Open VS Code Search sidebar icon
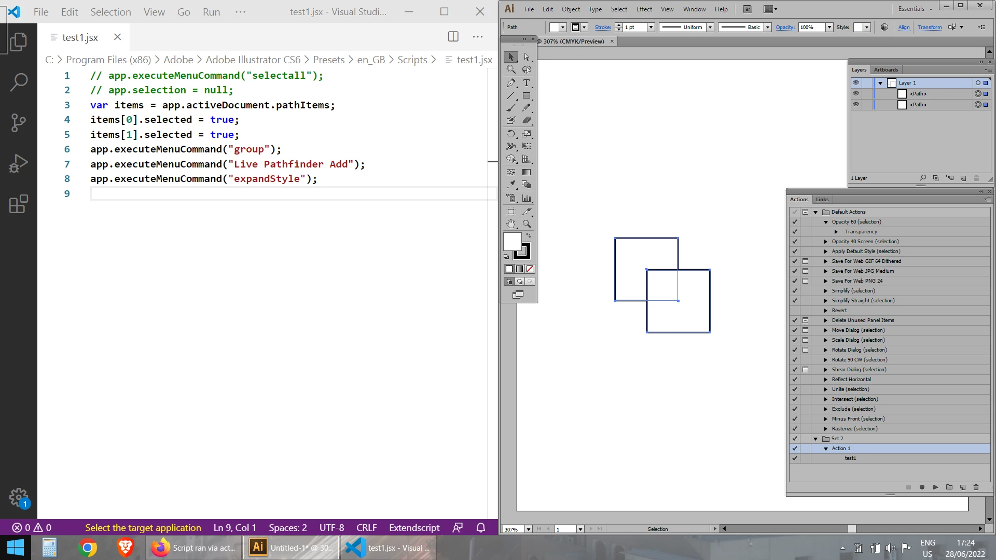 [19, 82]
